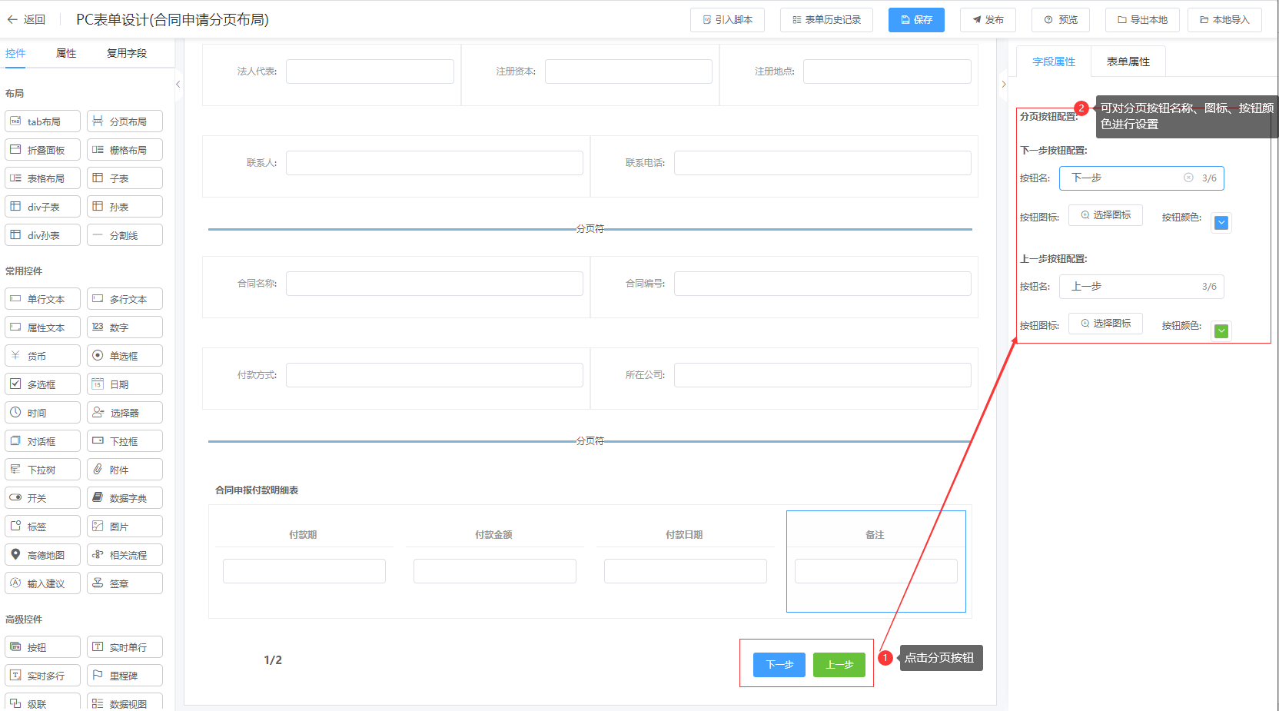Insert the 附件 attachment control
This screenshot has width=1279, height=711.
coord(125,470)
